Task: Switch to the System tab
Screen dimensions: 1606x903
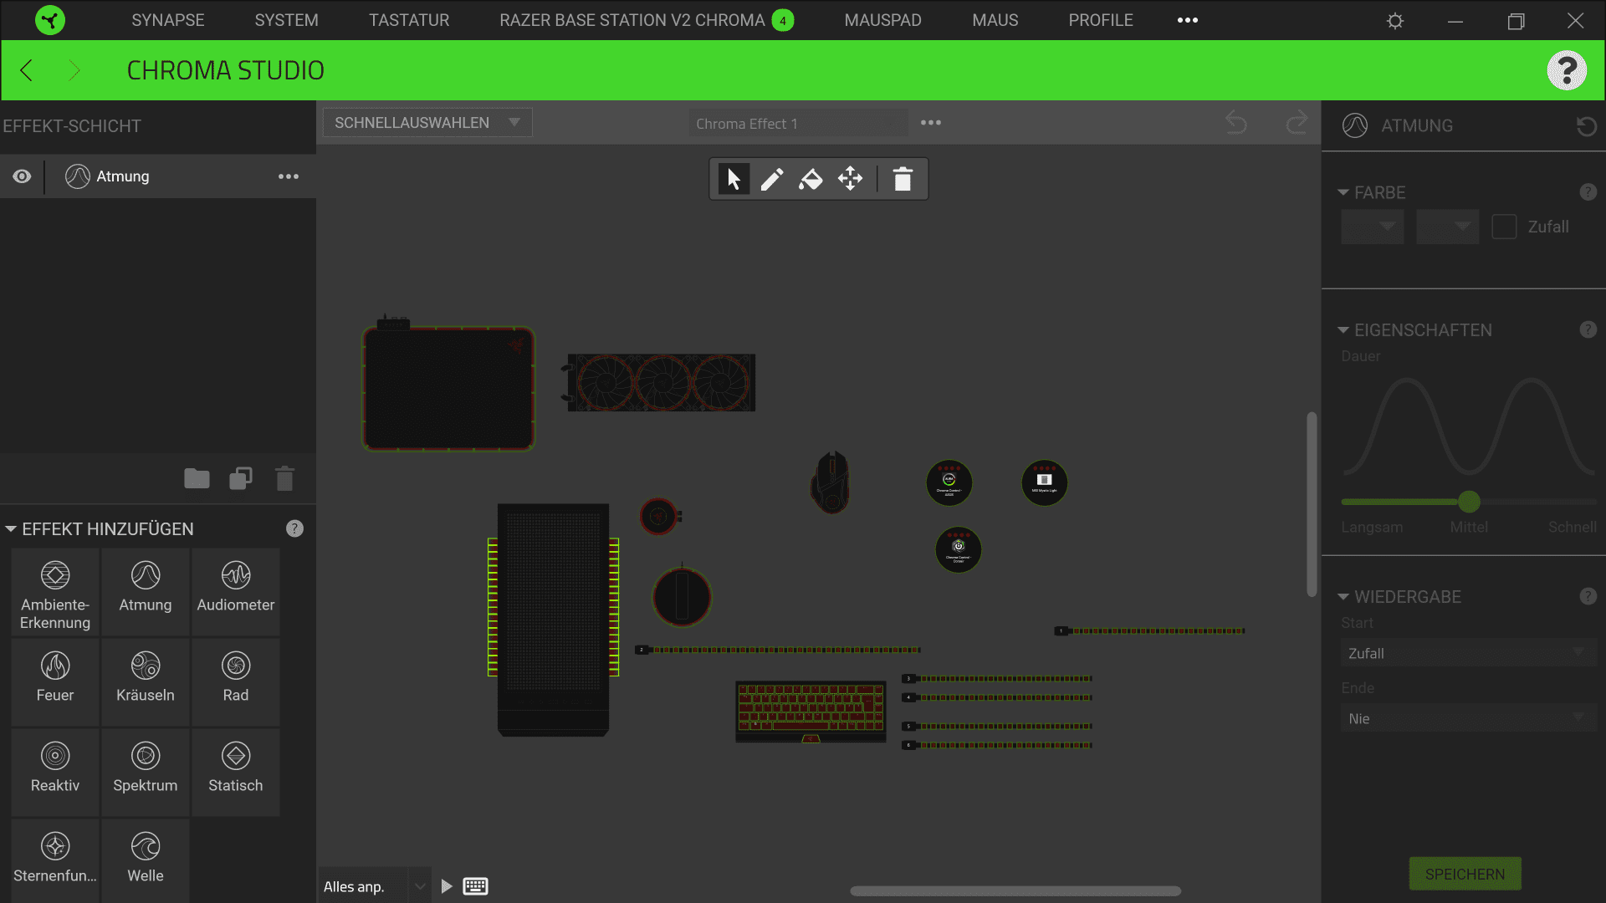Action: [x=286, y=20]
